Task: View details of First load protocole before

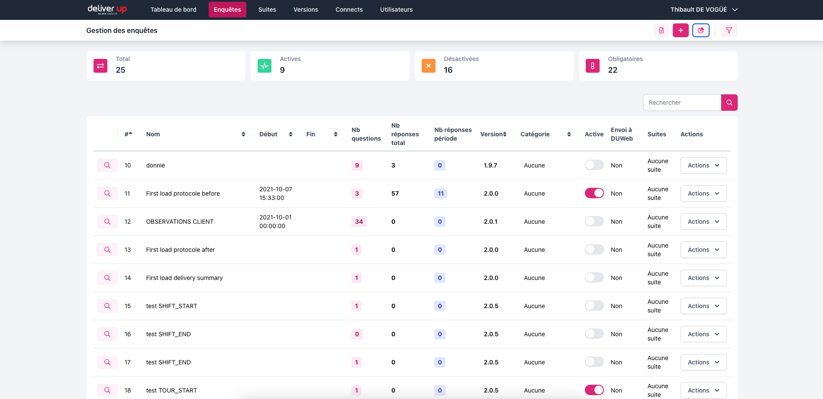Action: (107, 193)
